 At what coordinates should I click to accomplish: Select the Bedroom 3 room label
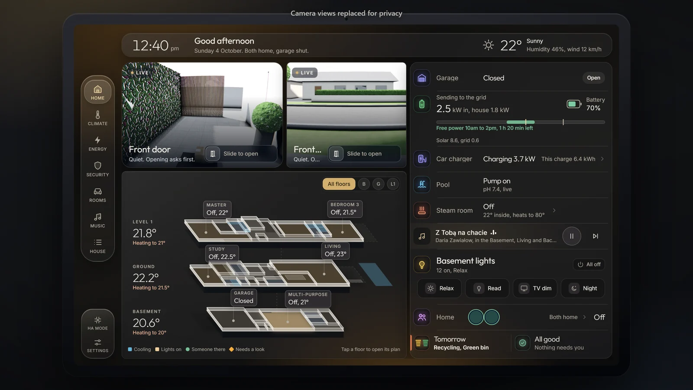pyautogui.click(x=345, y=209)
